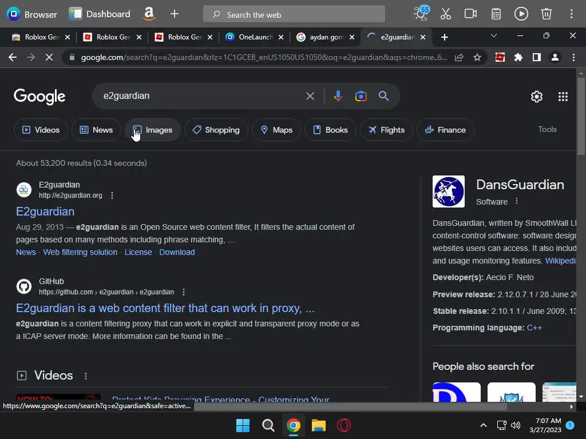Click the DansGuardian knight logo thumbnail
Image resolution: width=586 pixels, height=439 pixels.
click(x=449, y=191)
